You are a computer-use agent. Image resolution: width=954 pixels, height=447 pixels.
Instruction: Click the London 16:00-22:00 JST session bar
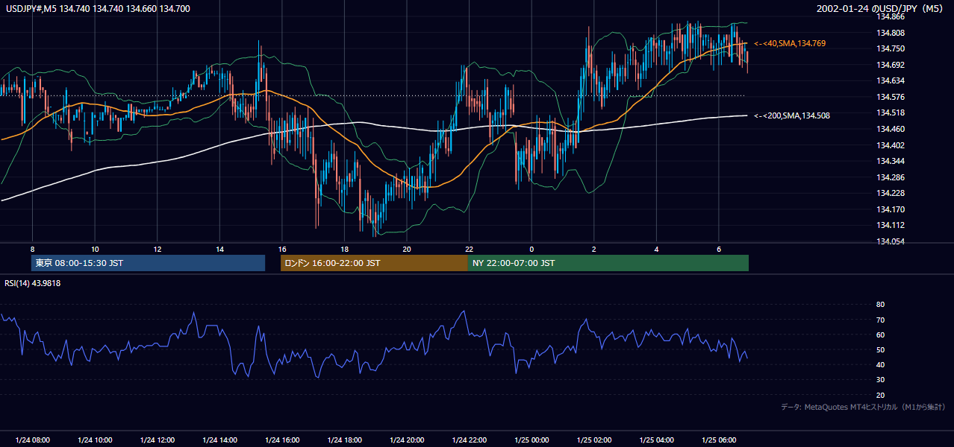coord(374,263)
